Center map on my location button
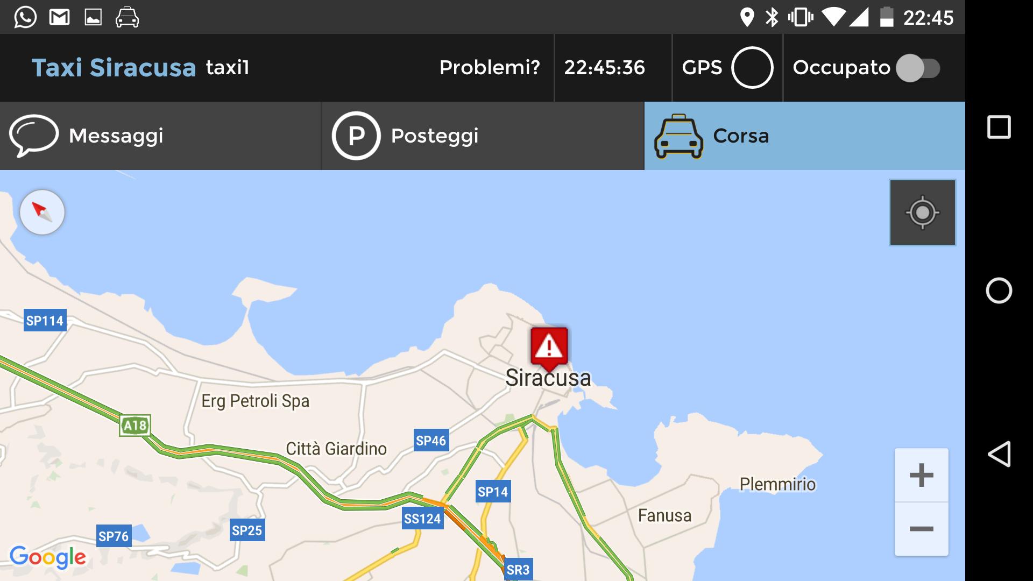The image size is (1033, 581). [x=922, y=212]
